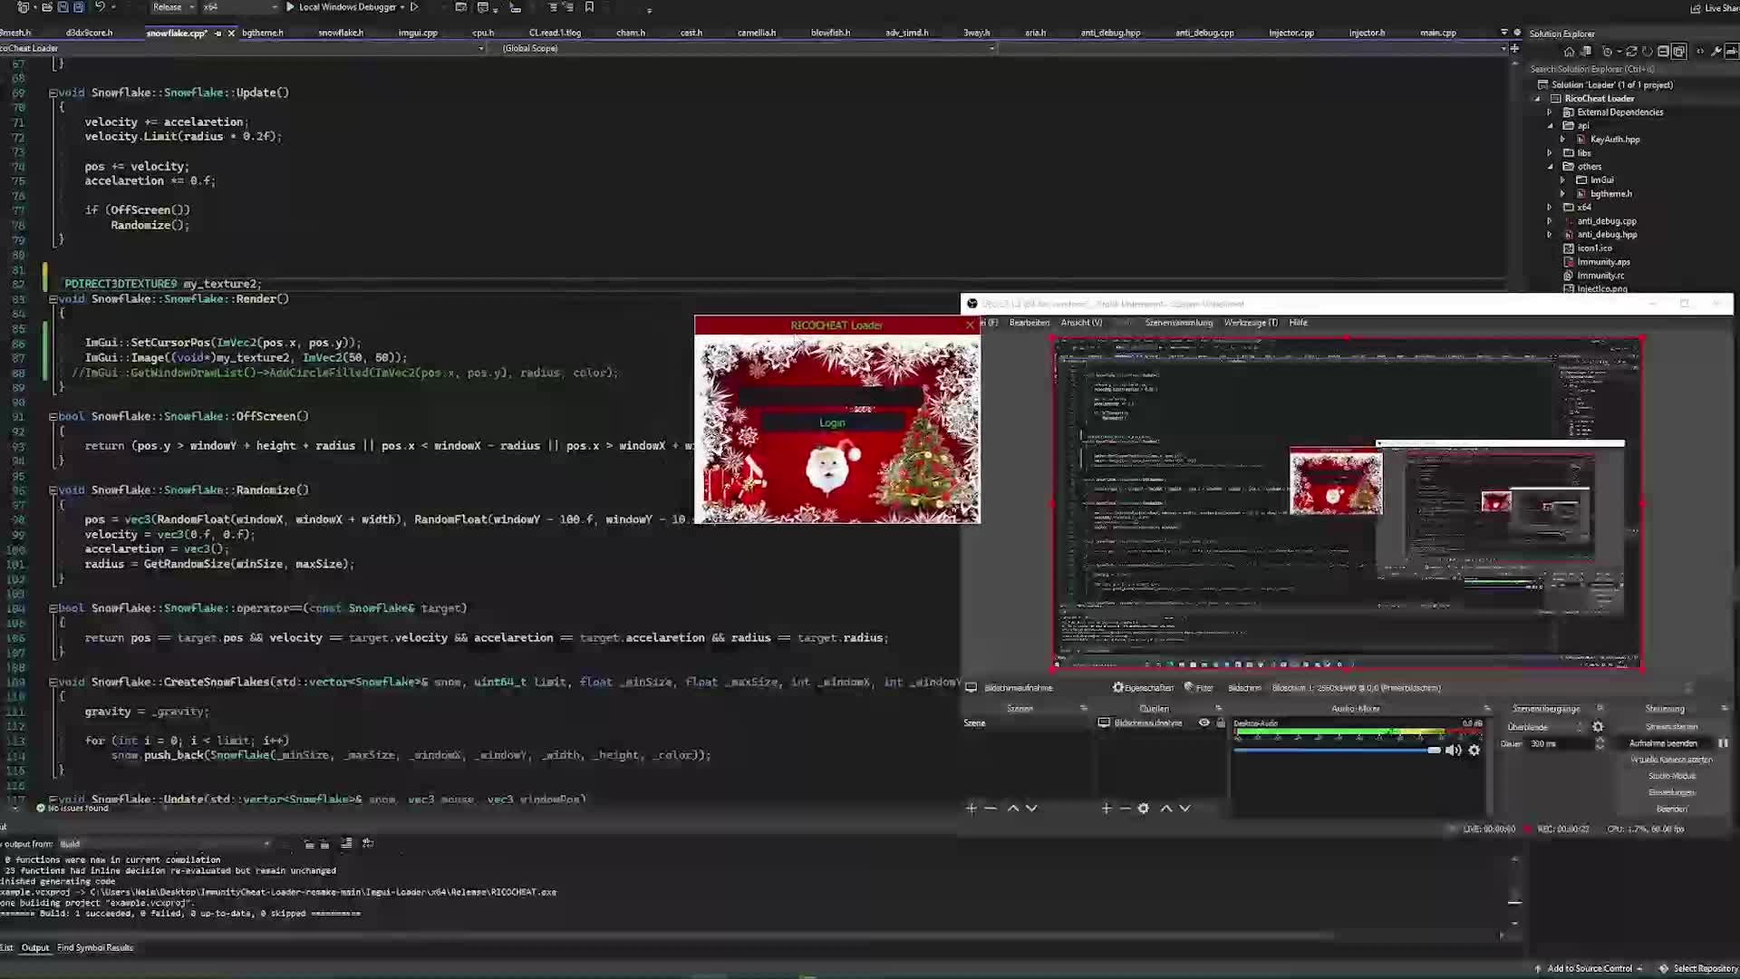The width and height of the screenshot is (1740, 979).
Task: Click the bookmark icon in the toolbar
Action: click(590, 7)
